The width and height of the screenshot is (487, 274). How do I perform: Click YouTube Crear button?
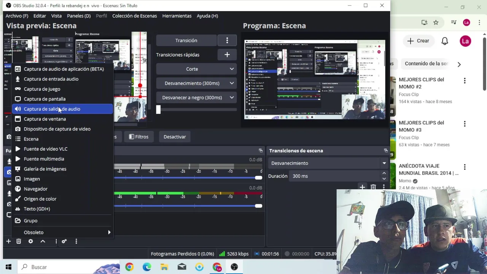418,41
